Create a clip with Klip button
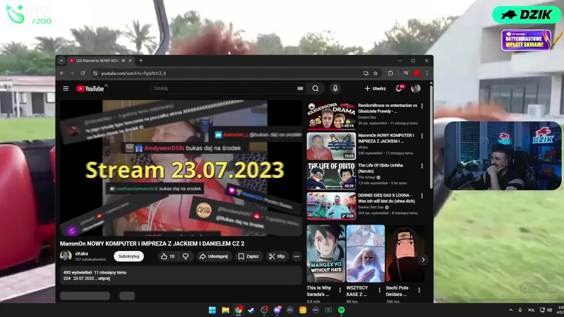 click(x=277, y=256)
